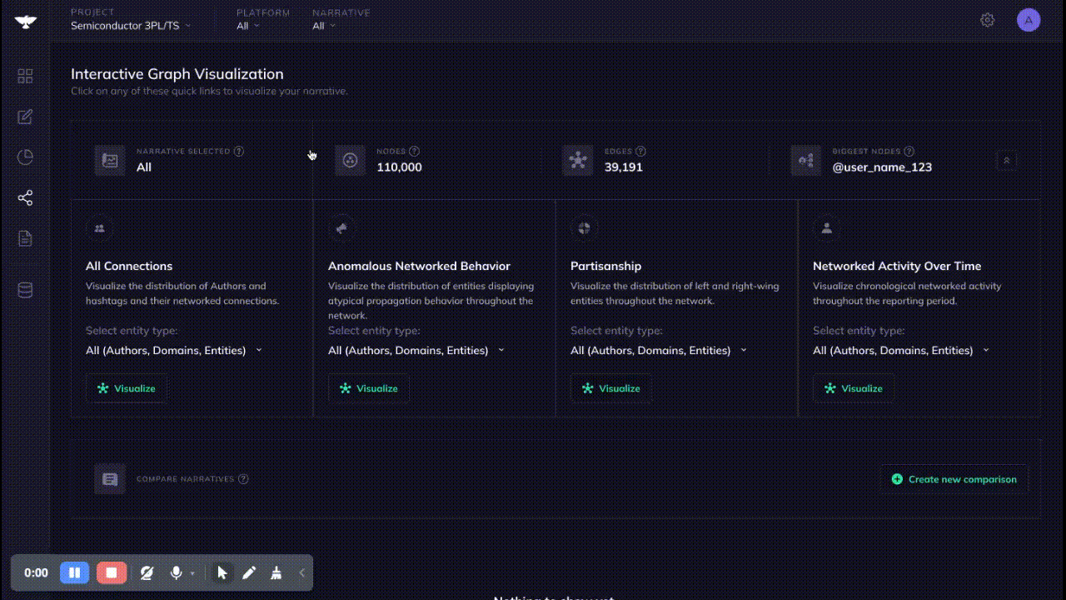Open entity type dropdown under Partisanship

pos(658,351)
